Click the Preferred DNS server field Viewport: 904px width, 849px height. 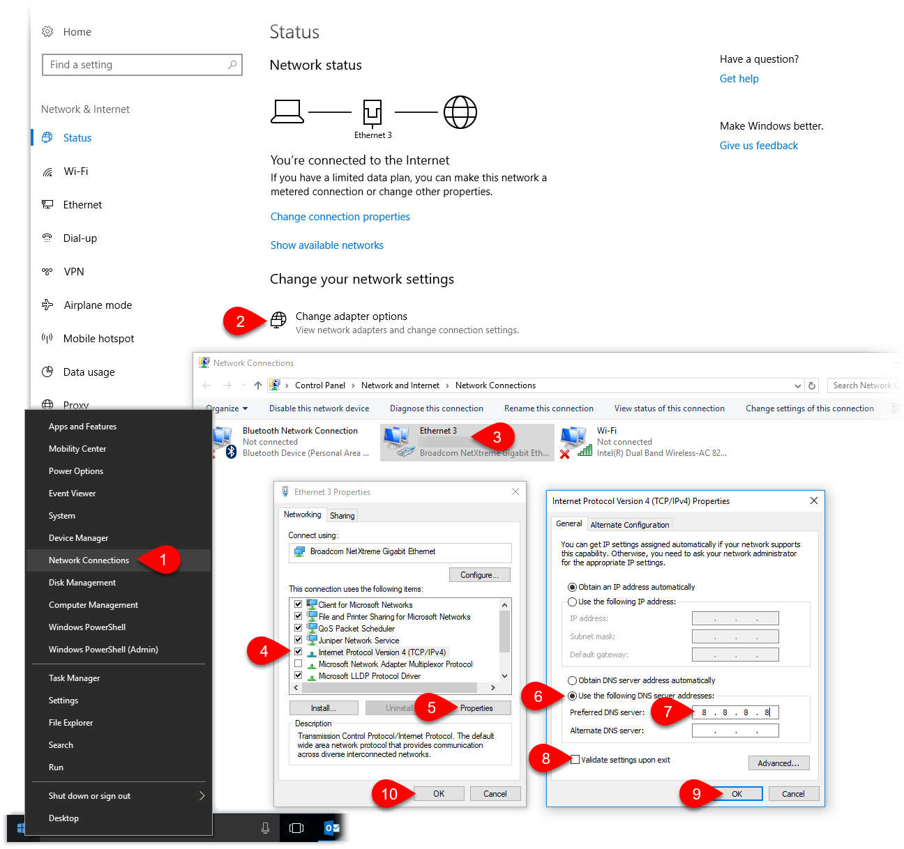coord(735,712)
